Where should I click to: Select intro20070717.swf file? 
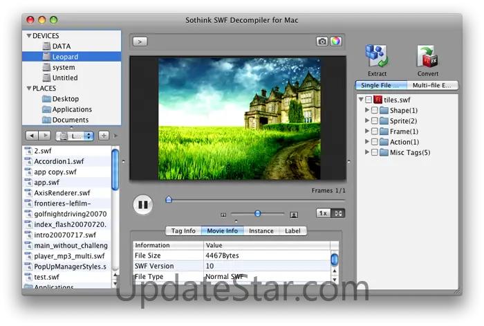pos(67,235)
